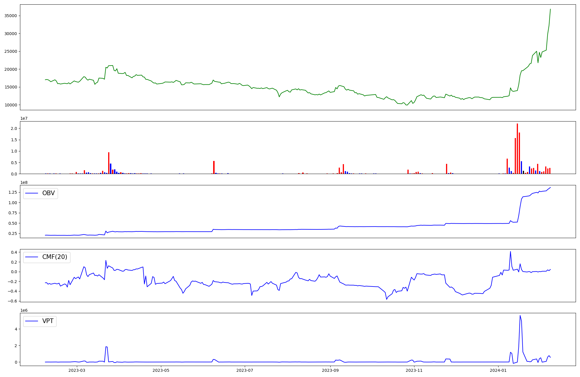Click the peak of the green price line
Image resolution: width=580 pixels, height=377 pixels.
tap(550, 9)
